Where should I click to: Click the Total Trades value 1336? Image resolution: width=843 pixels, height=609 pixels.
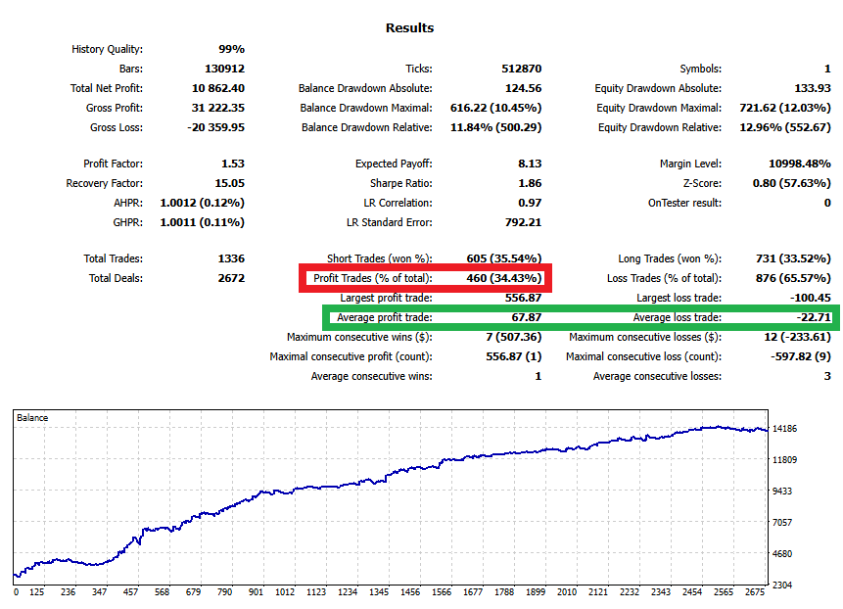229,258
